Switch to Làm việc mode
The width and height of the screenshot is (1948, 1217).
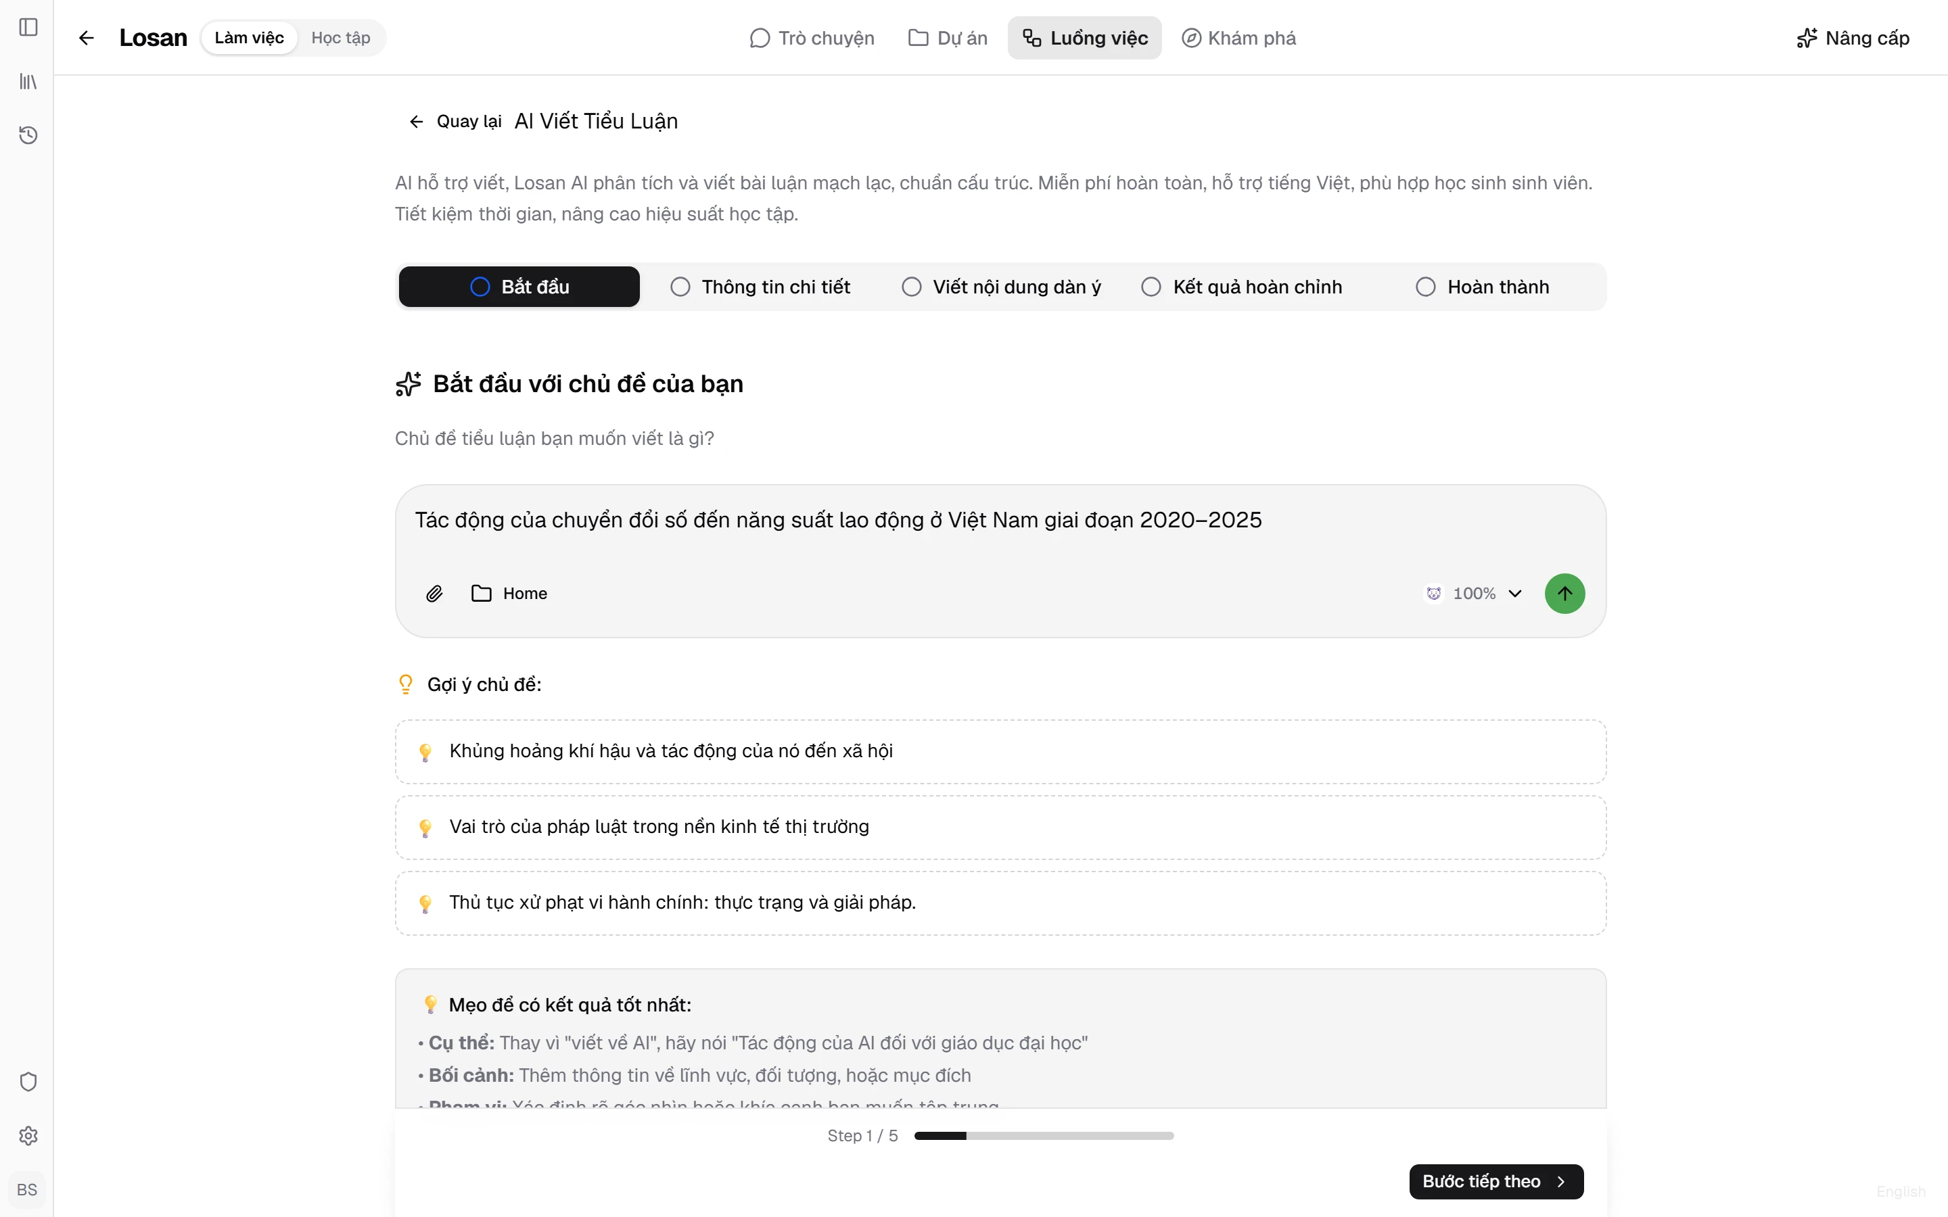click(250, 38)
